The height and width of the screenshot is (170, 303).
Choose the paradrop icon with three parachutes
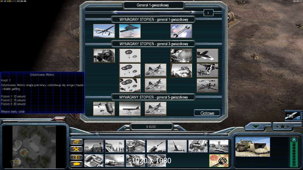130,71
